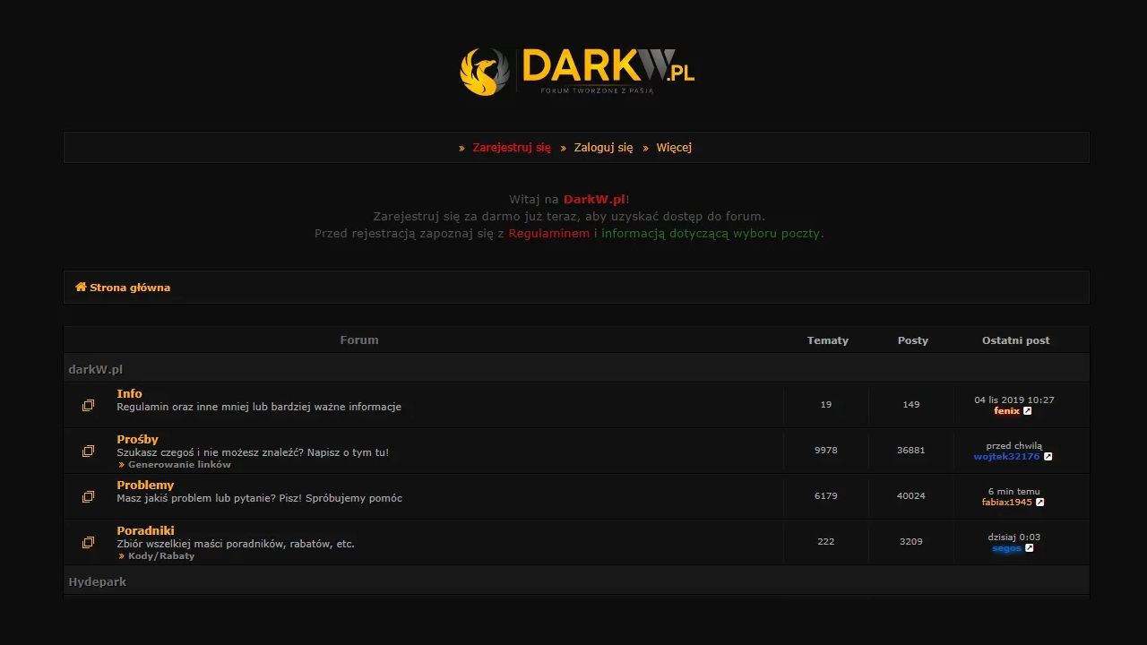Click topic count 6179 for Problemy
The height and width of the screenshot is (645, 1147).
826,496
